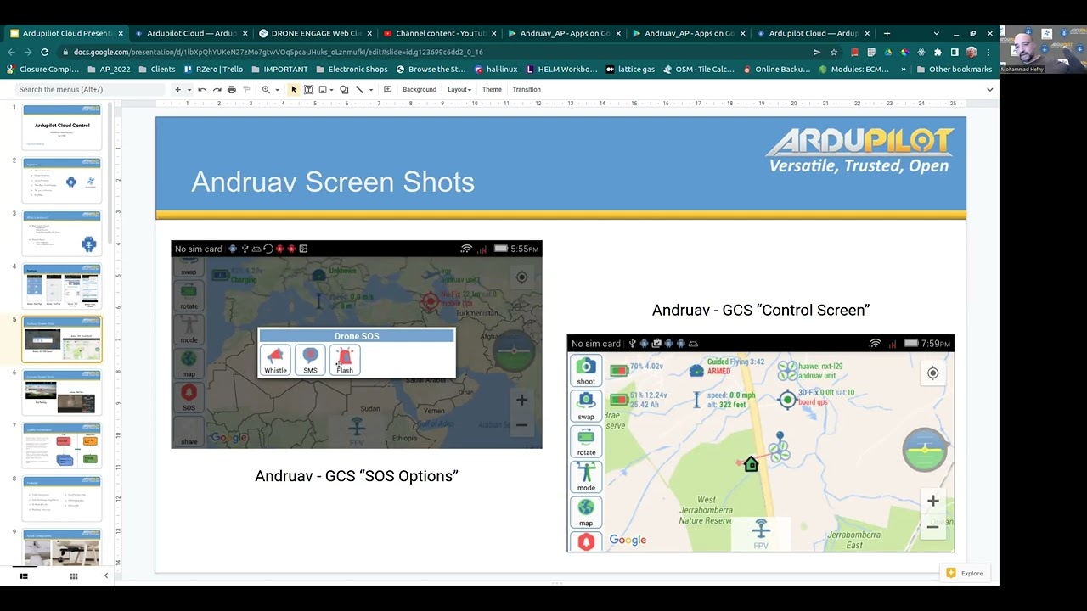This screenshot has height=611, width=1087.
Task: Open the Zoom level dropdown arrow
Action: pos(278,89)
